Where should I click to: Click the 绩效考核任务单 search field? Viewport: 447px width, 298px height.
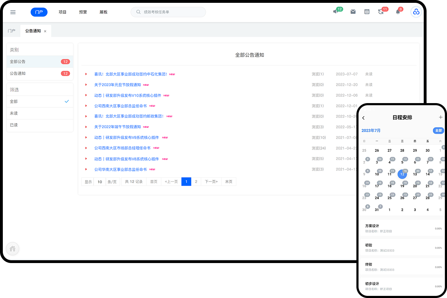point(169,12)
